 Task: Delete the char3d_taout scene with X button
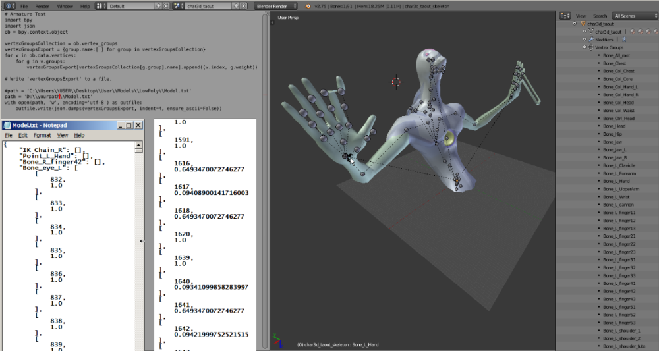(x=244, y=5)
